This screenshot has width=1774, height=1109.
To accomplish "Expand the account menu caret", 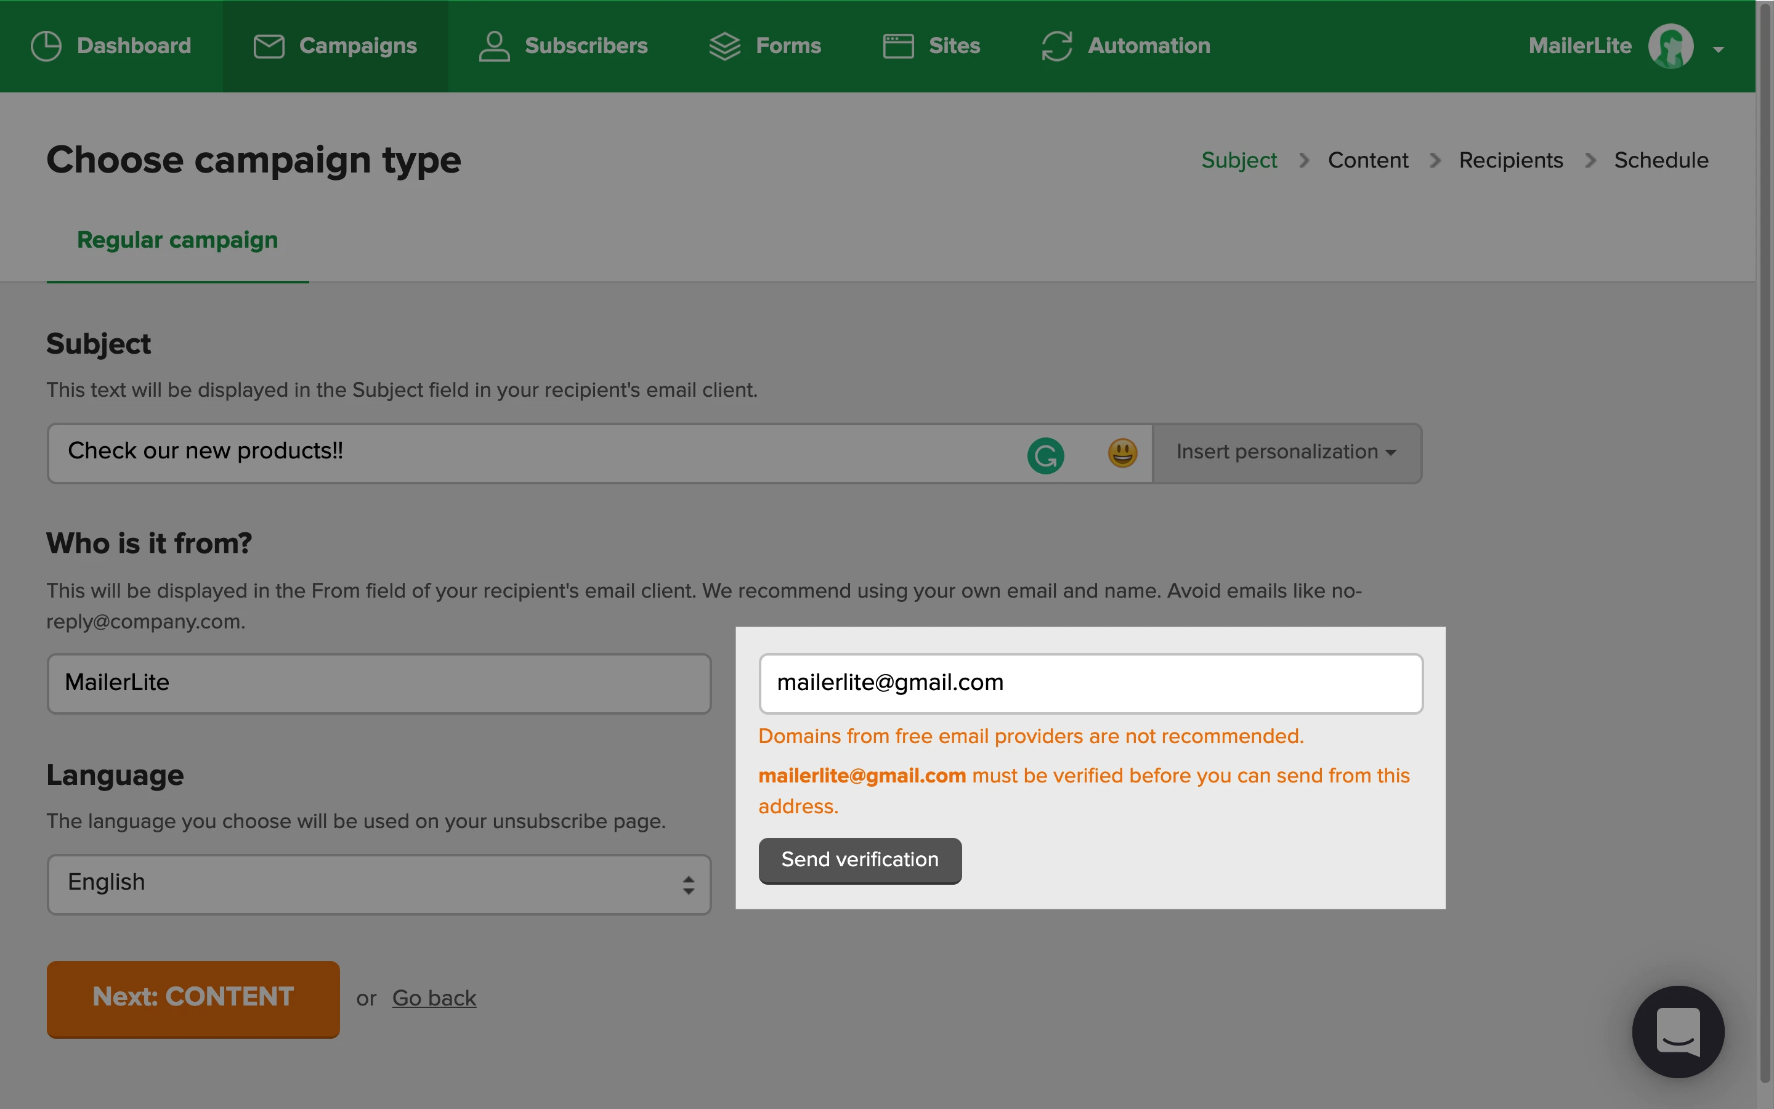I will click(x=1719, y=49).
